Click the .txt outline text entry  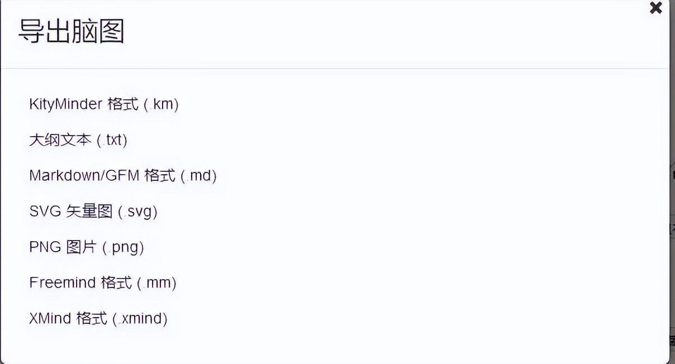pyautogui.click(x=78, y=140)
